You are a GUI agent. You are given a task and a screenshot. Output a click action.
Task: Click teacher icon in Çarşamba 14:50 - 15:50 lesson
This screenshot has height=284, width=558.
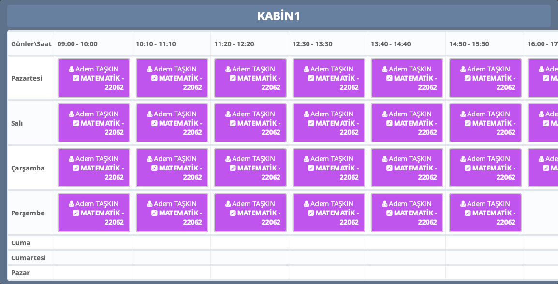pos(463,159)
